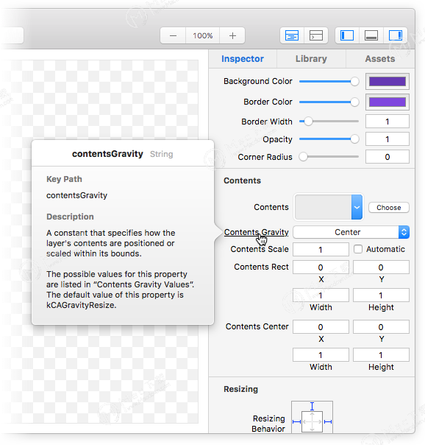Toggle the bottom panel icon
The image size is (425, 445).
[371, 36]
